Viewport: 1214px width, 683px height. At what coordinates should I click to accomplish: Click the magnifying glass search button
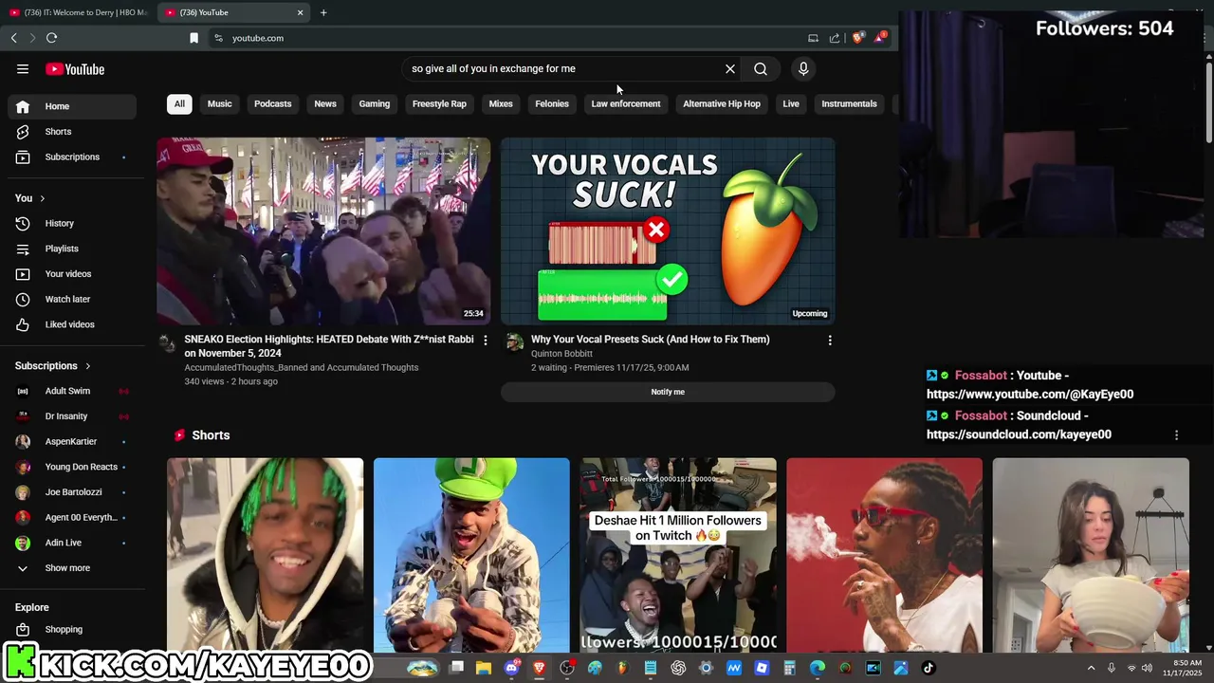coord(761,69)
